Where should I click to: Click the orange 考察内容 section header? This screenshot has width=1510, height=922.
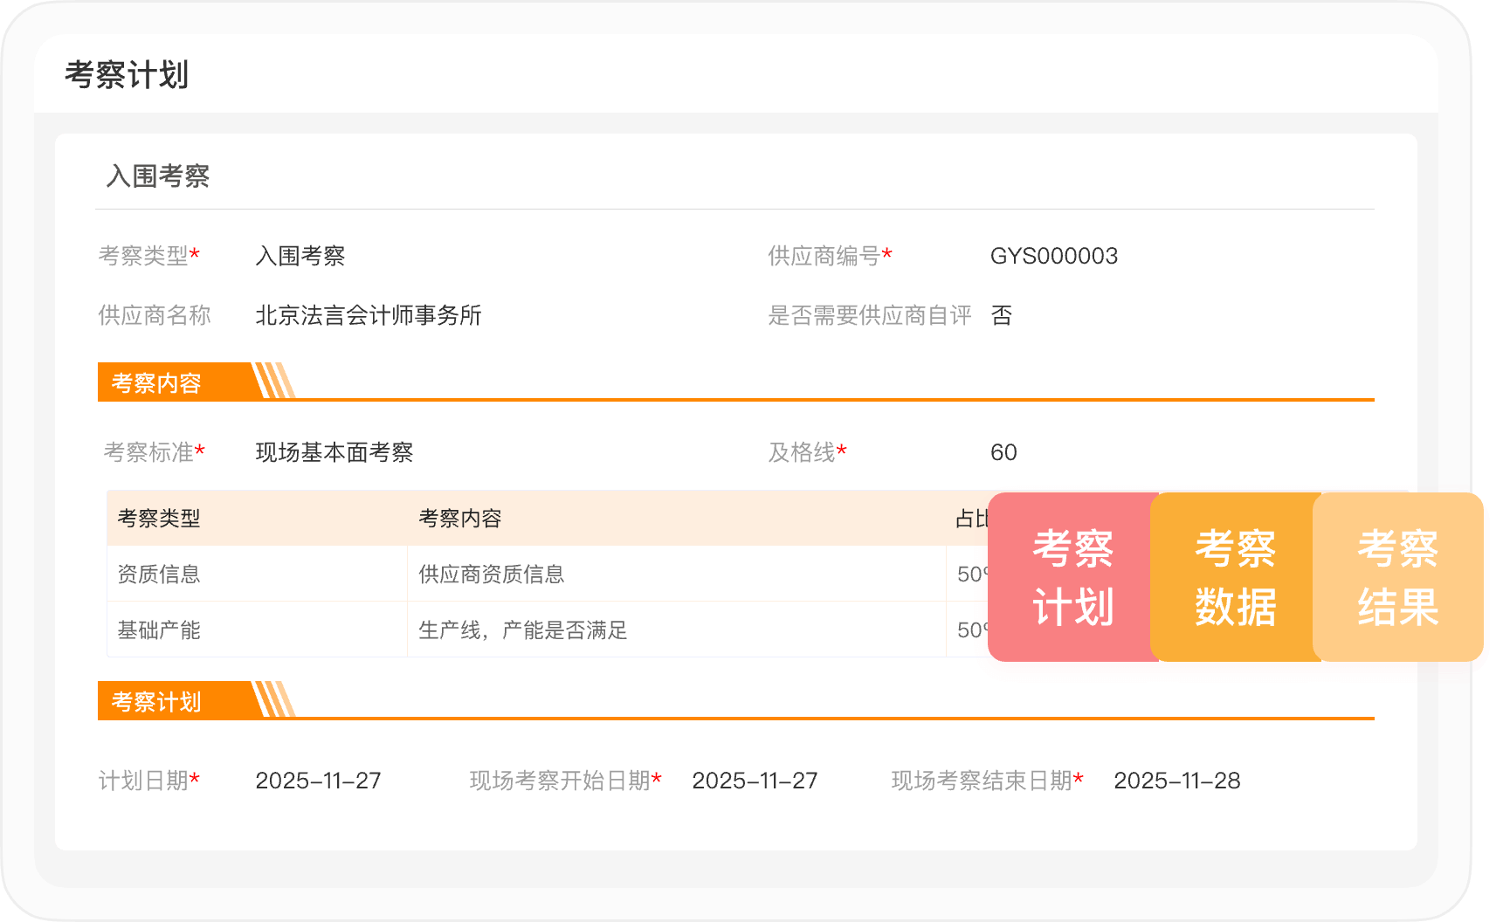157,383
